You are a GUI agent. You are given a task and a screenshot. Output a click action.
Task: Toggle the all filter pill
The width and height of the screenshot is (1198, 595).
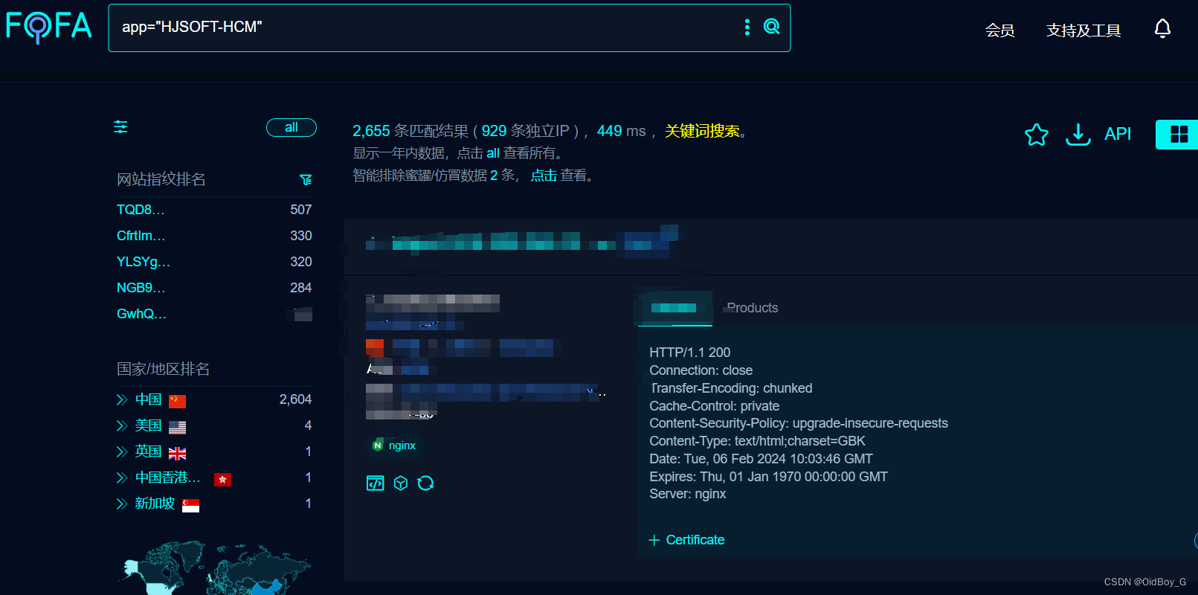tap(292, 127)
